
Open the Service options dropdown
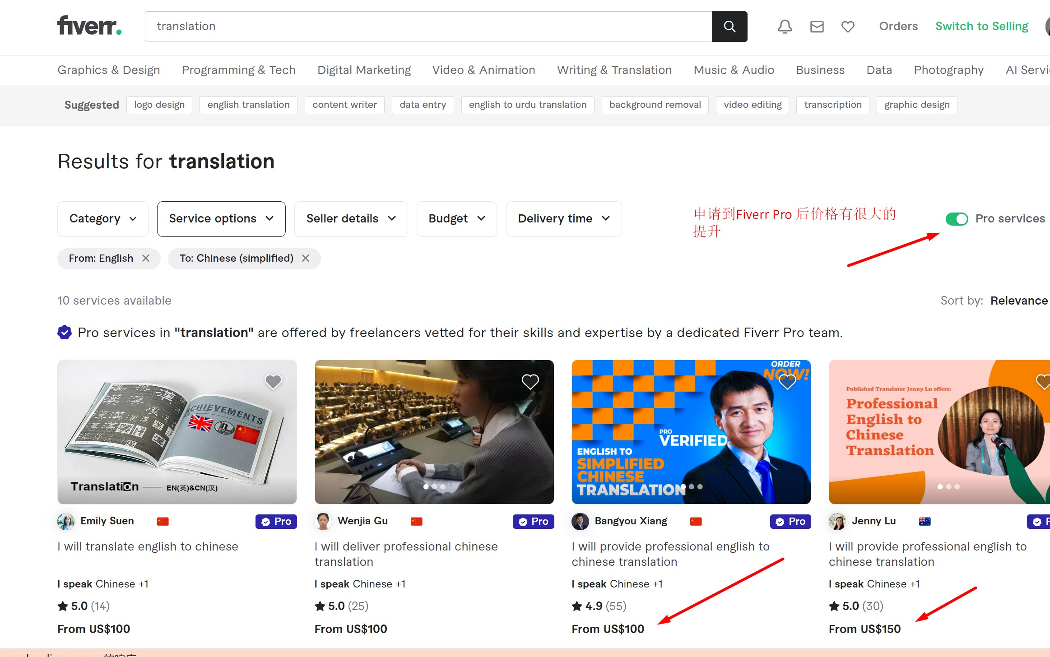(221, 219)
